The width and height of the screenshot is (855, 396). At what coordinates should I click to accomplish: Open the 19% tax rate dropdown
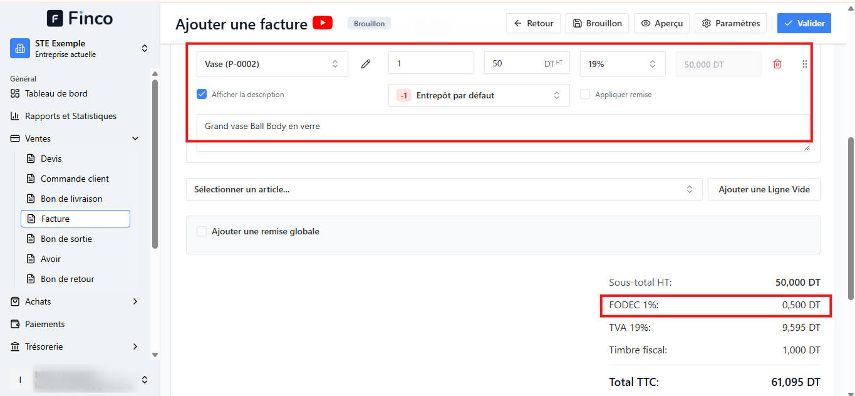tap(623, 64)
